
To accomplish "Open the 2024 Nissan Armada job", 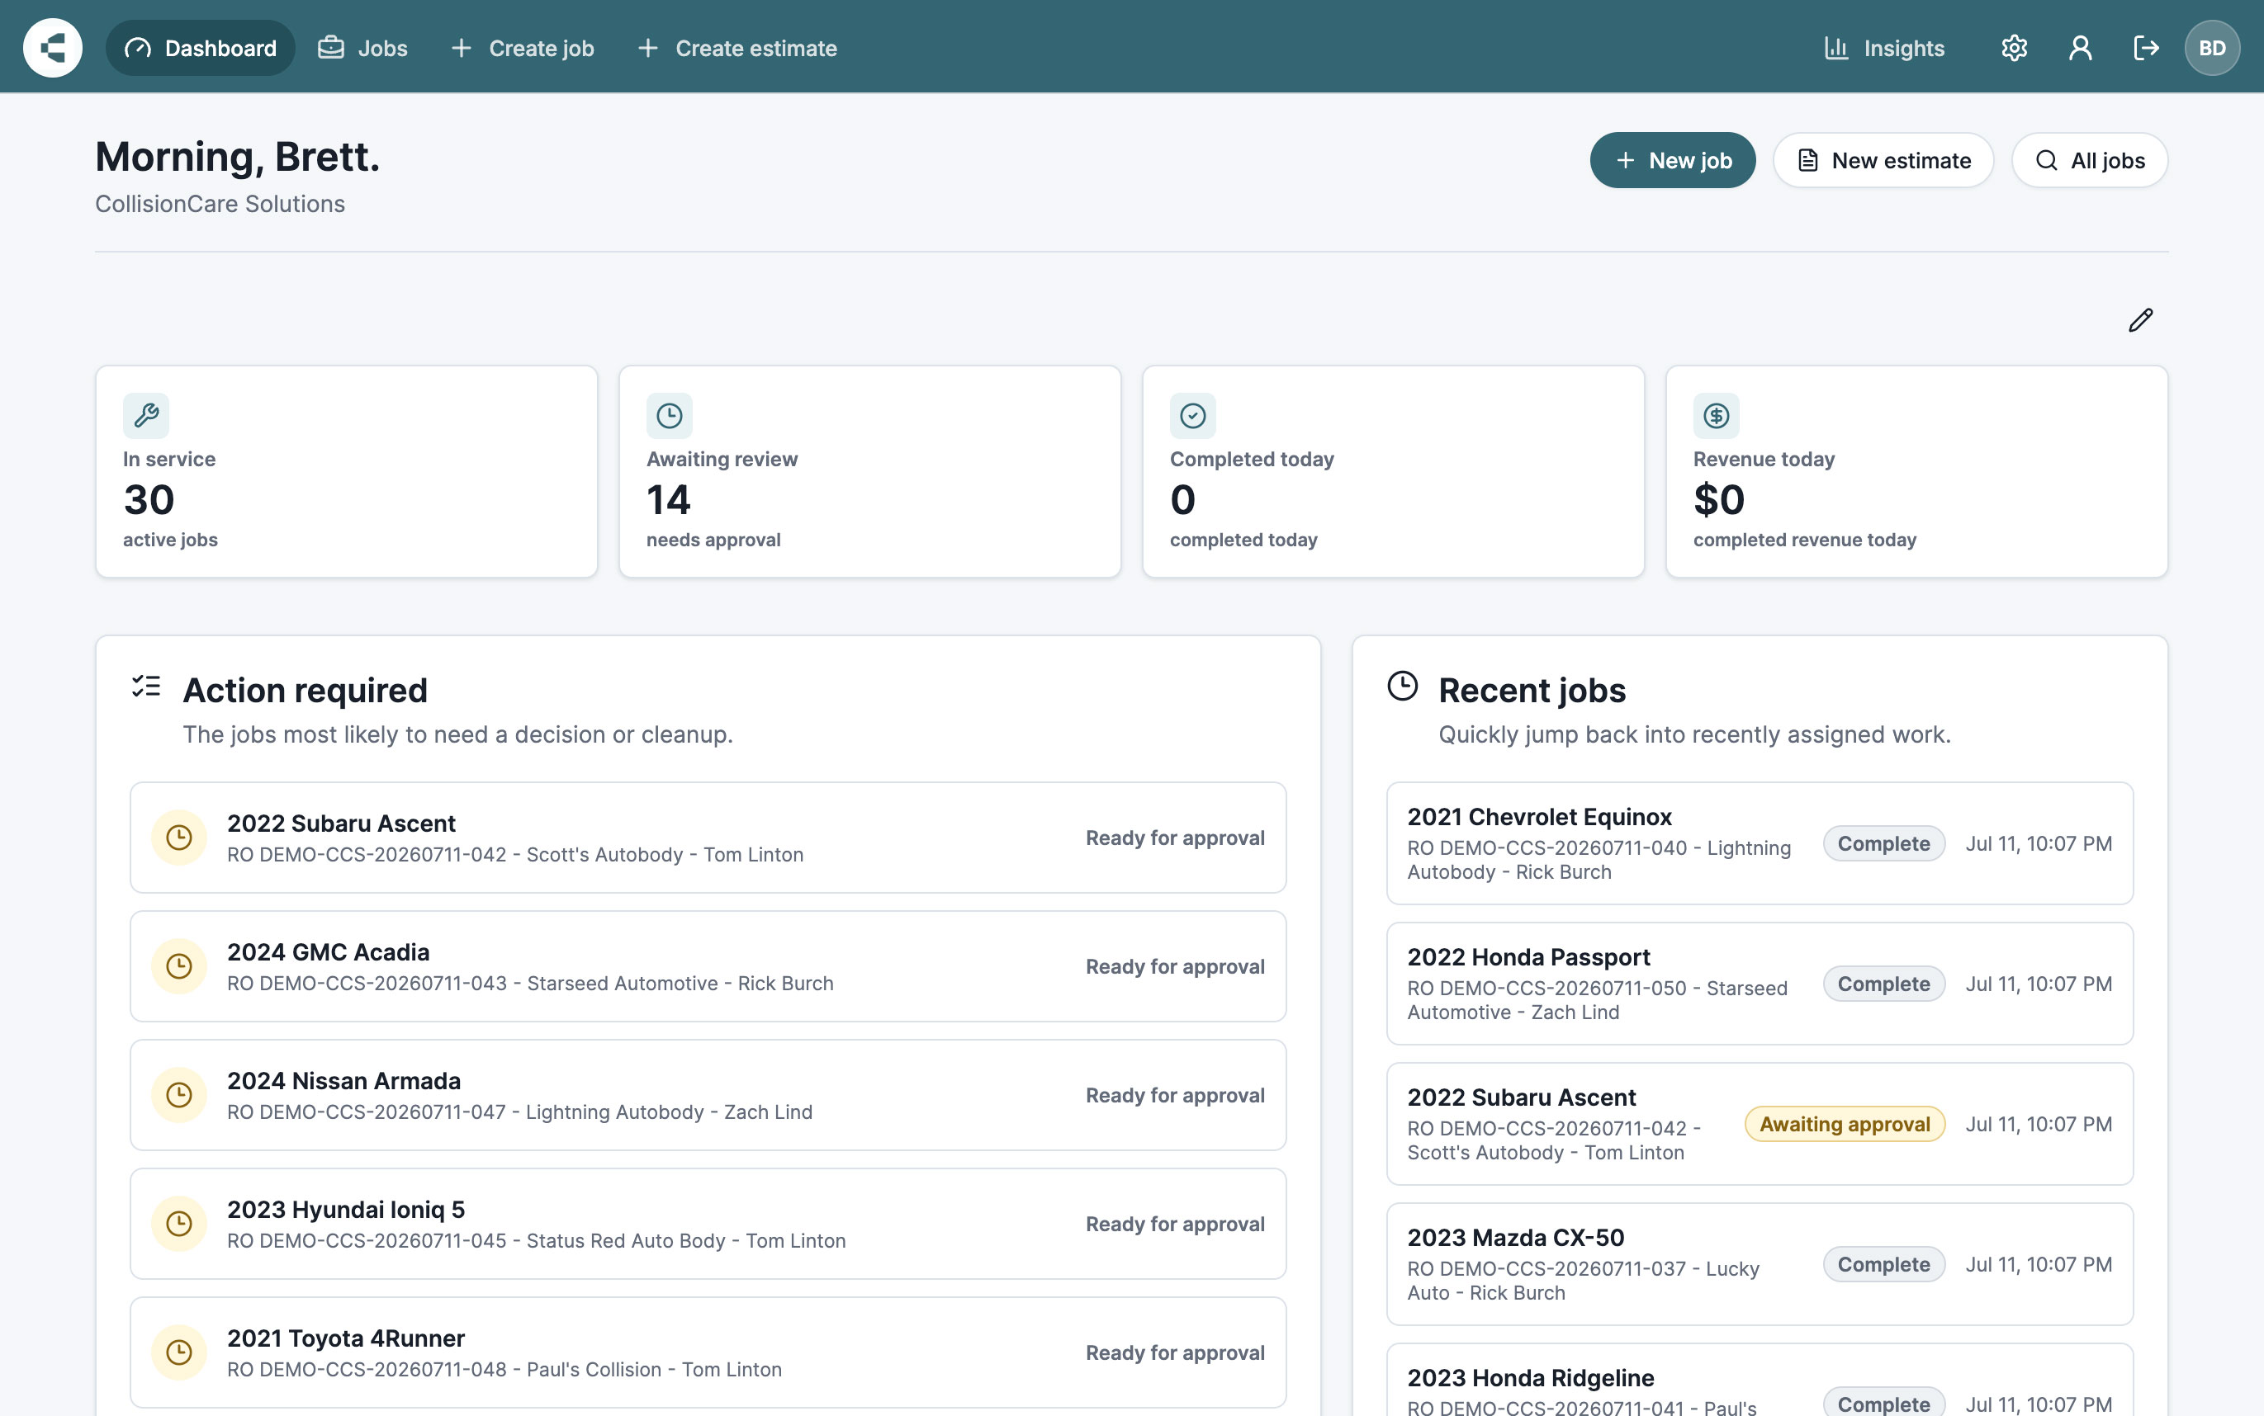I will click(708, 1095).
